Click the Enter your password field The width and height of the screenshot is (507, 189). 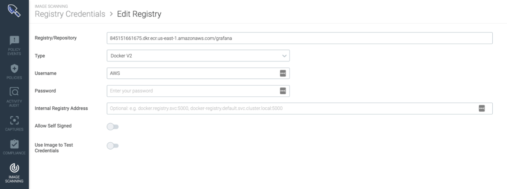pos(198,91)
